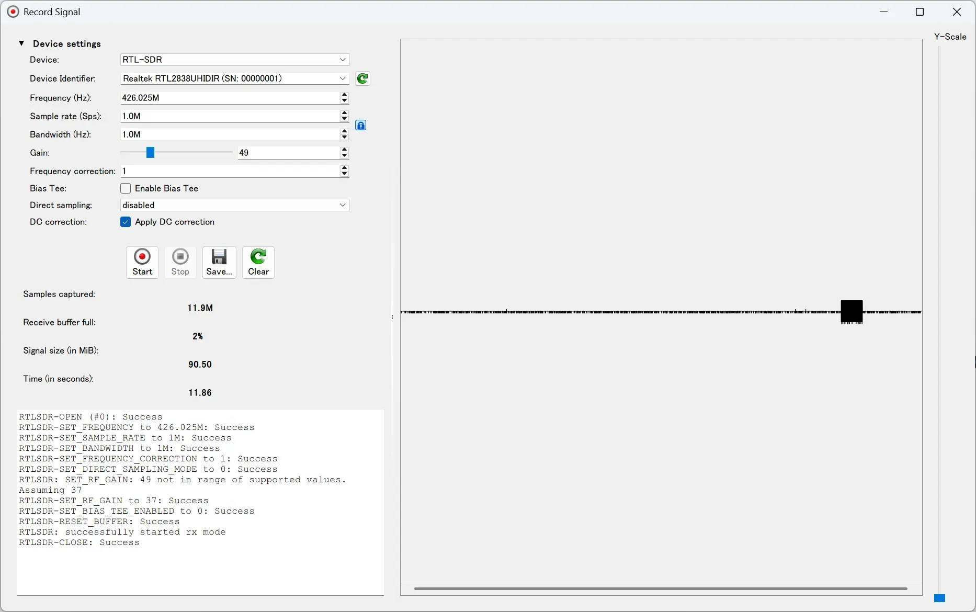The image size is (976, 612).
Task: Expand the Direct sampling dropdown
Action: point(234,205)
